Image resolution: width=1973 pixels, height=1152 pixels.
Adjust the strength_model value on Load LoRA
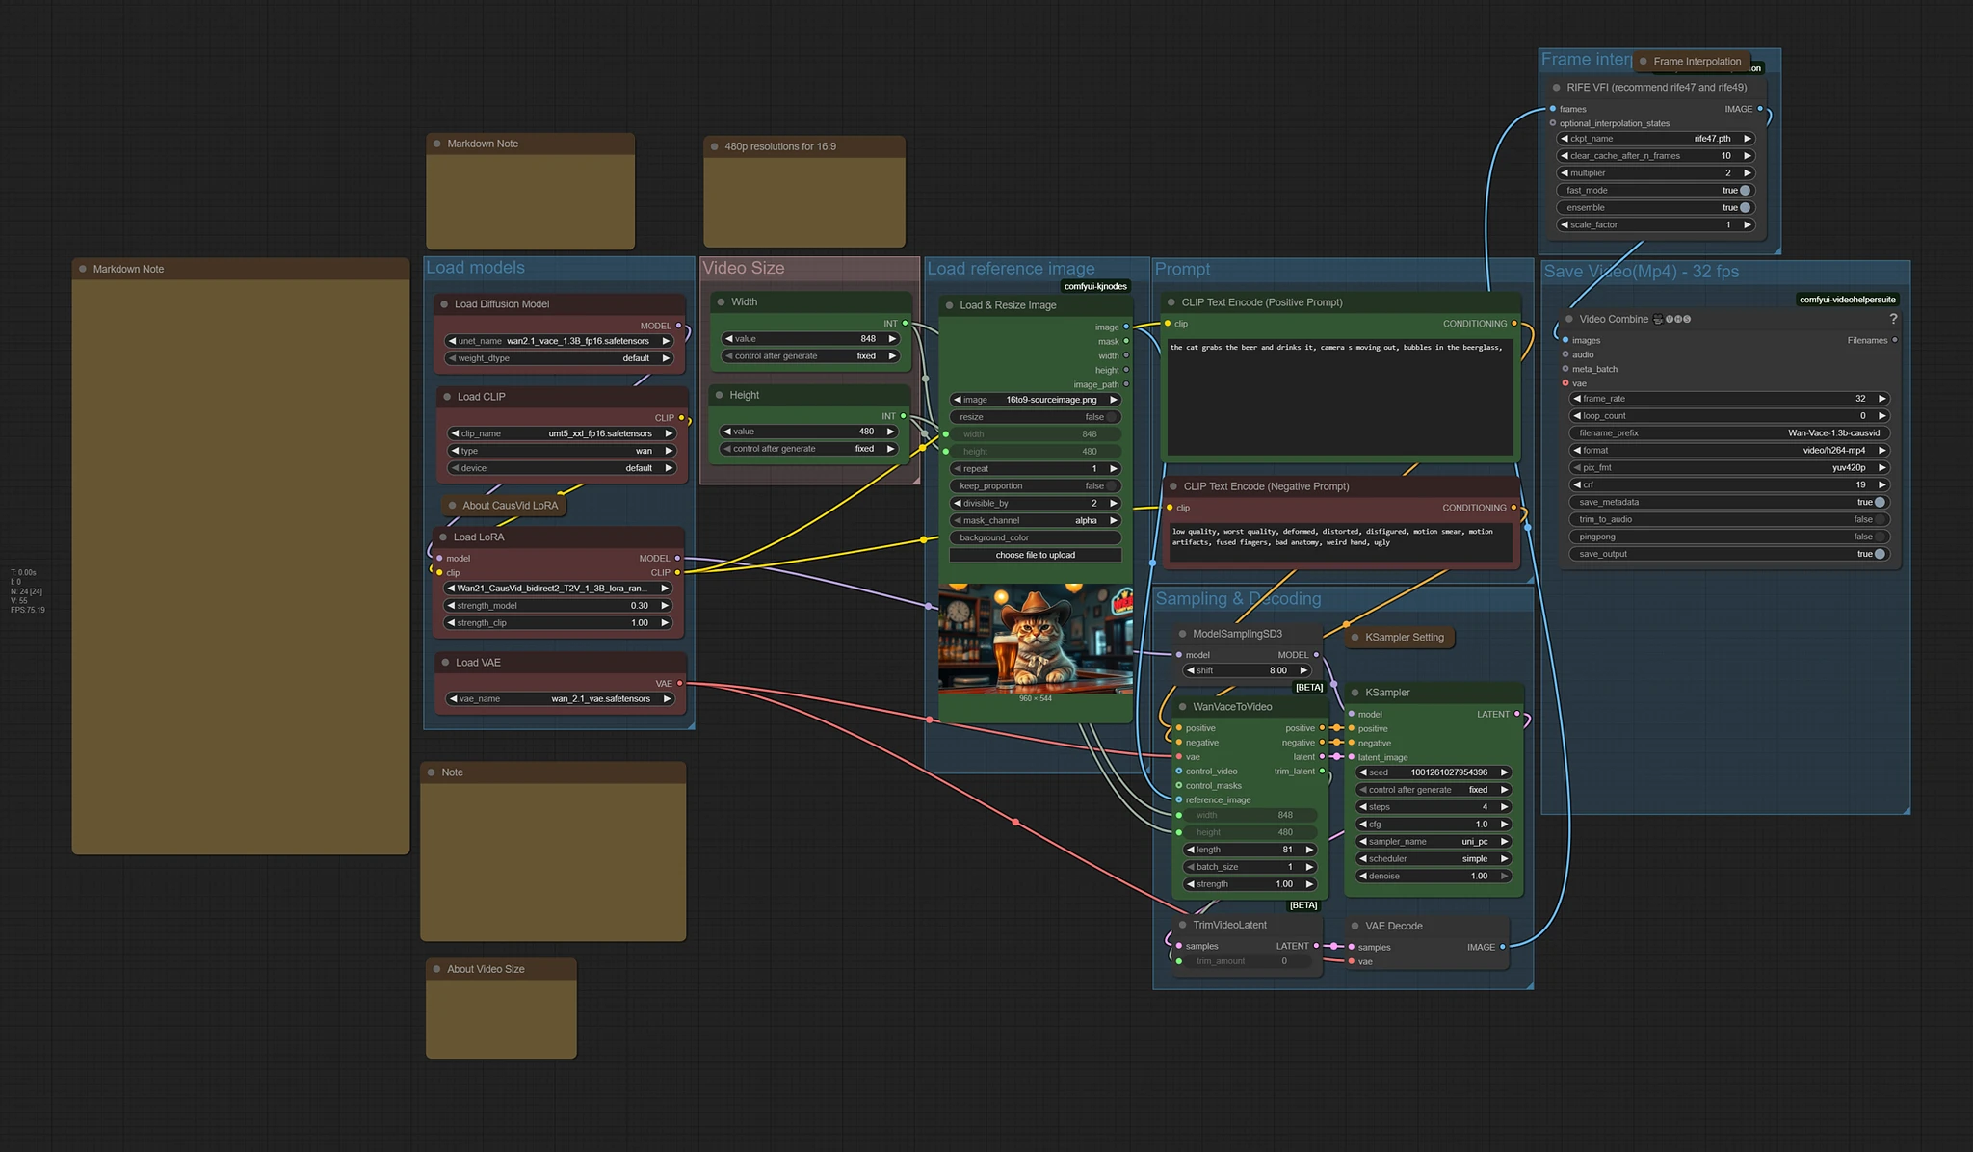(559, 606)
